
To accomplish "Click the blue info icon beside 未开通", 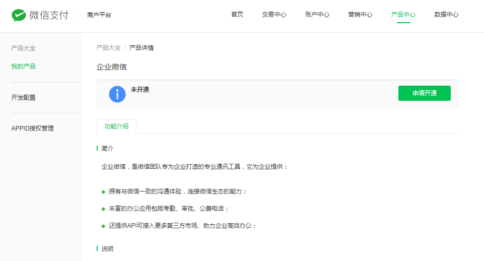I will (x=117, y=94).
